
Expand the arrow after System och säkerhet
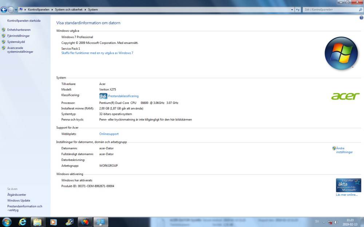(85, 9)
